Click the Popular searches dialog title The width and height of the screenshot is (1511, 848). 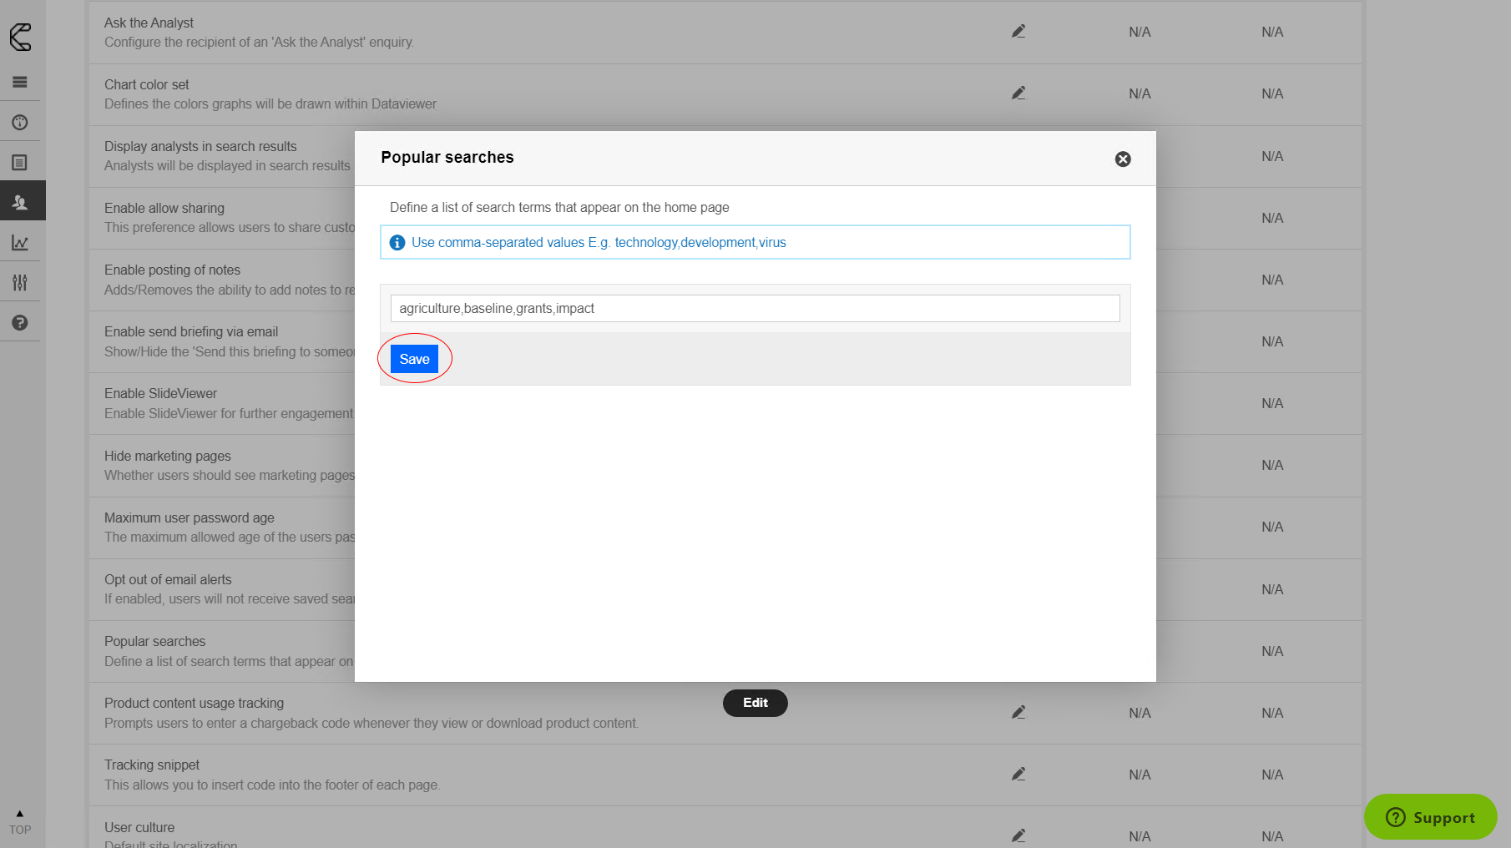447,158
